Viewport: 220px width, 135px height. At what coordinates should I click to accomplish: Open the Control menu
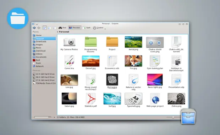[x=98, y=28]
